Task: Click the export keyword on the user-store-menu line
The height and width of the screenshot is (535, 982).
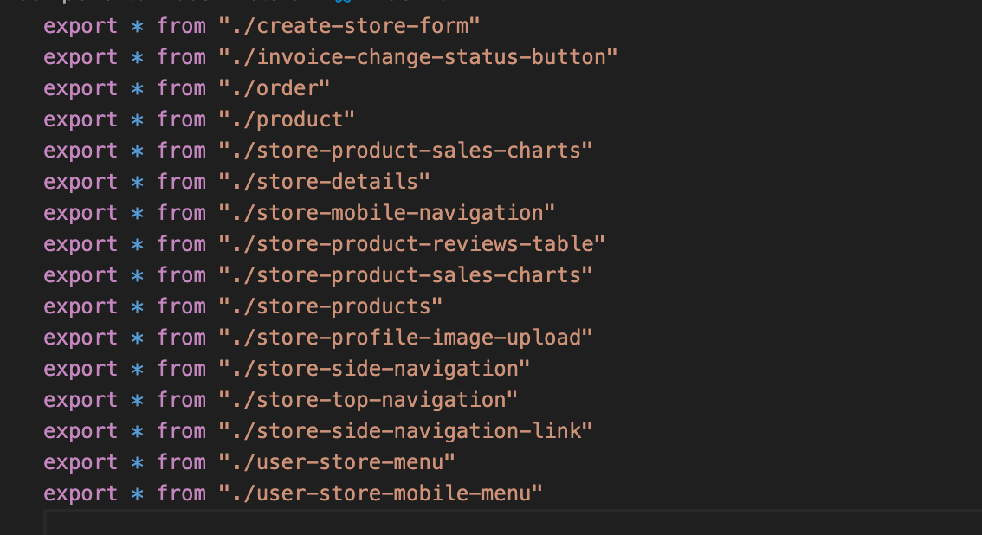Action: pyautogui.click(x=81, y=462)
